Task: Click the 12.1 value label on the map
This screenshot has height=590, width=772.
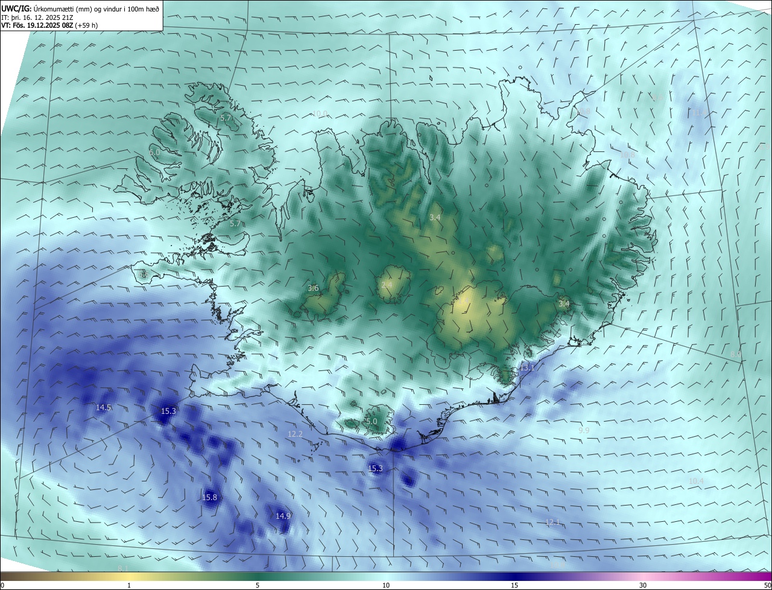Action: [x=552, y=522]
